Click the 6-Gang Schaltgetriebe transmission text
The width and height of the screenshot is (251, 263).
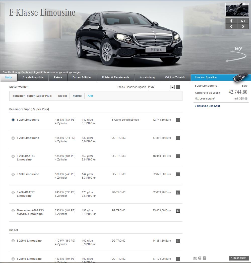point(125,120)
